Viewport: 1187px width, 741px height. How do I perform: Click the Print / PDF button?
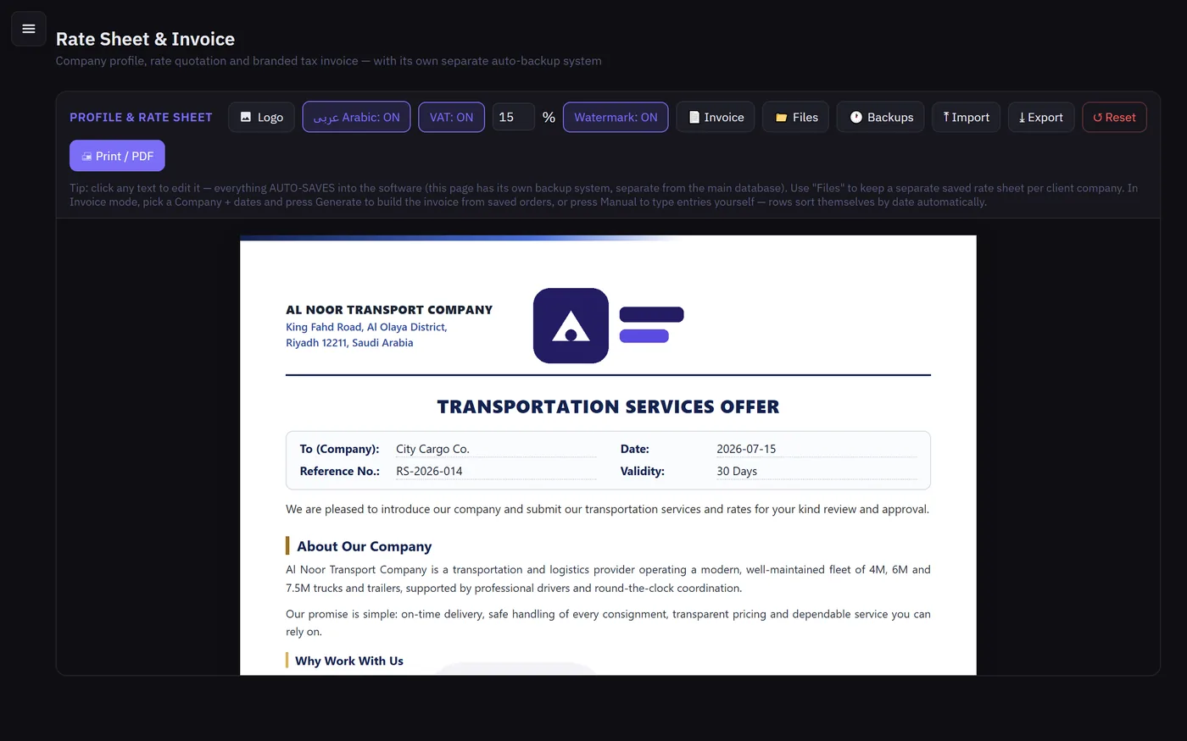click(117, 156)
